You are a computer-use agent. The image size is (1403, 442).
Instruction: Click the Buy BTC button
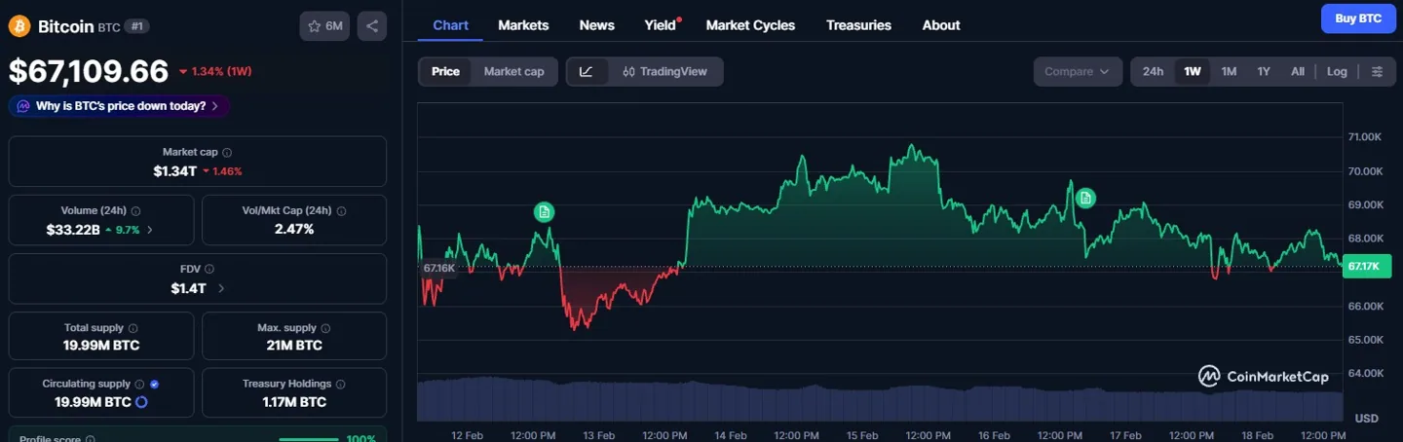pyautogui.click(x=1358, y=18)
